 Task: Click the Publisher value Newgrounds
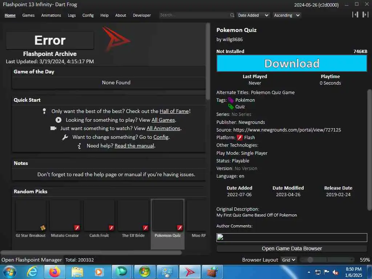(252, 122)
